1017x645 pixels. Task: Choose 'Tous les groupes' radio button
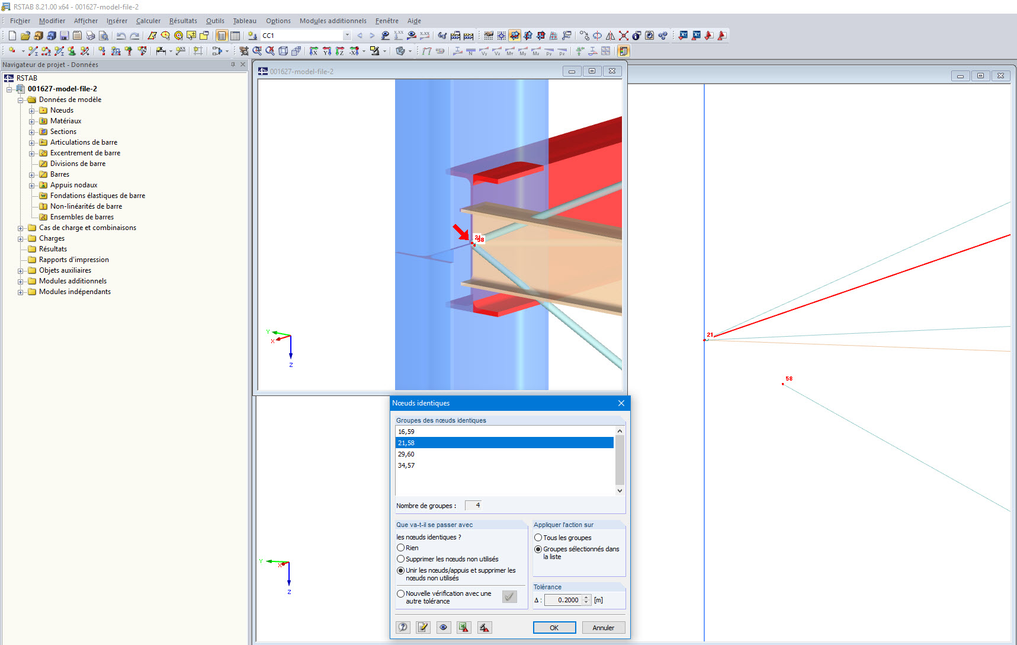(538, 538)
